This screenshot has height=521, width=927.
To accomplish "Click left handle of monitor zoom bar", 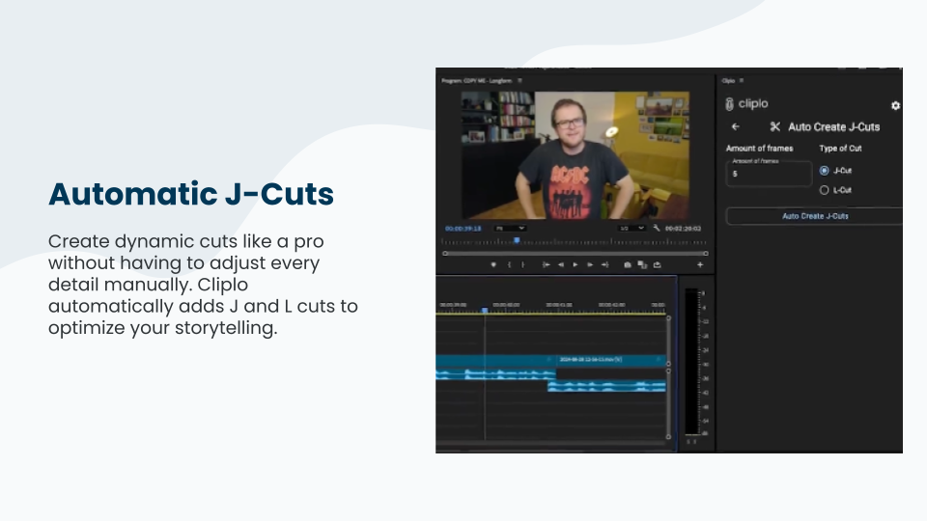I will (445, 254).
